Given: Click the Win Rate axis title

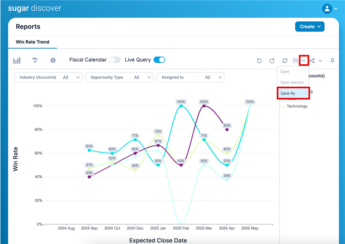Looking at the screenshot, I should (x=15, y=159).
